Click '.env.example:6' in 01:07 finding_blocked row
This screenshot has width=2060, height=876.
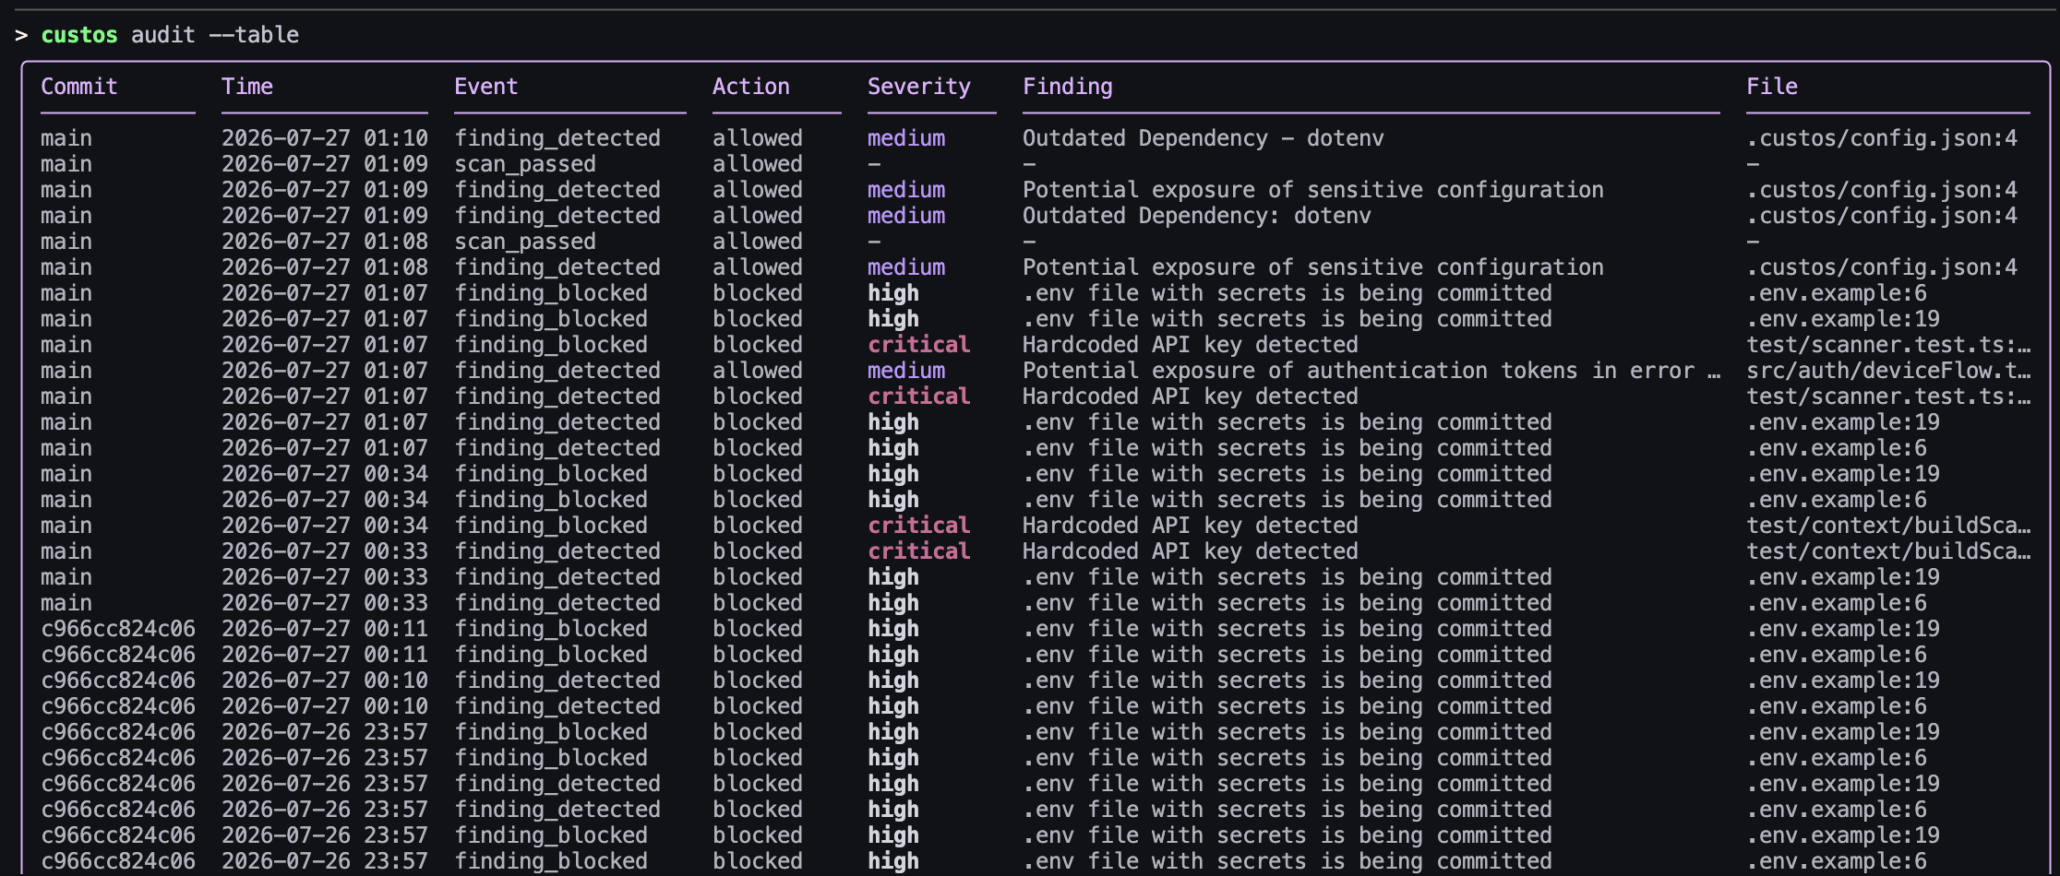click(x=1837, y=293)
